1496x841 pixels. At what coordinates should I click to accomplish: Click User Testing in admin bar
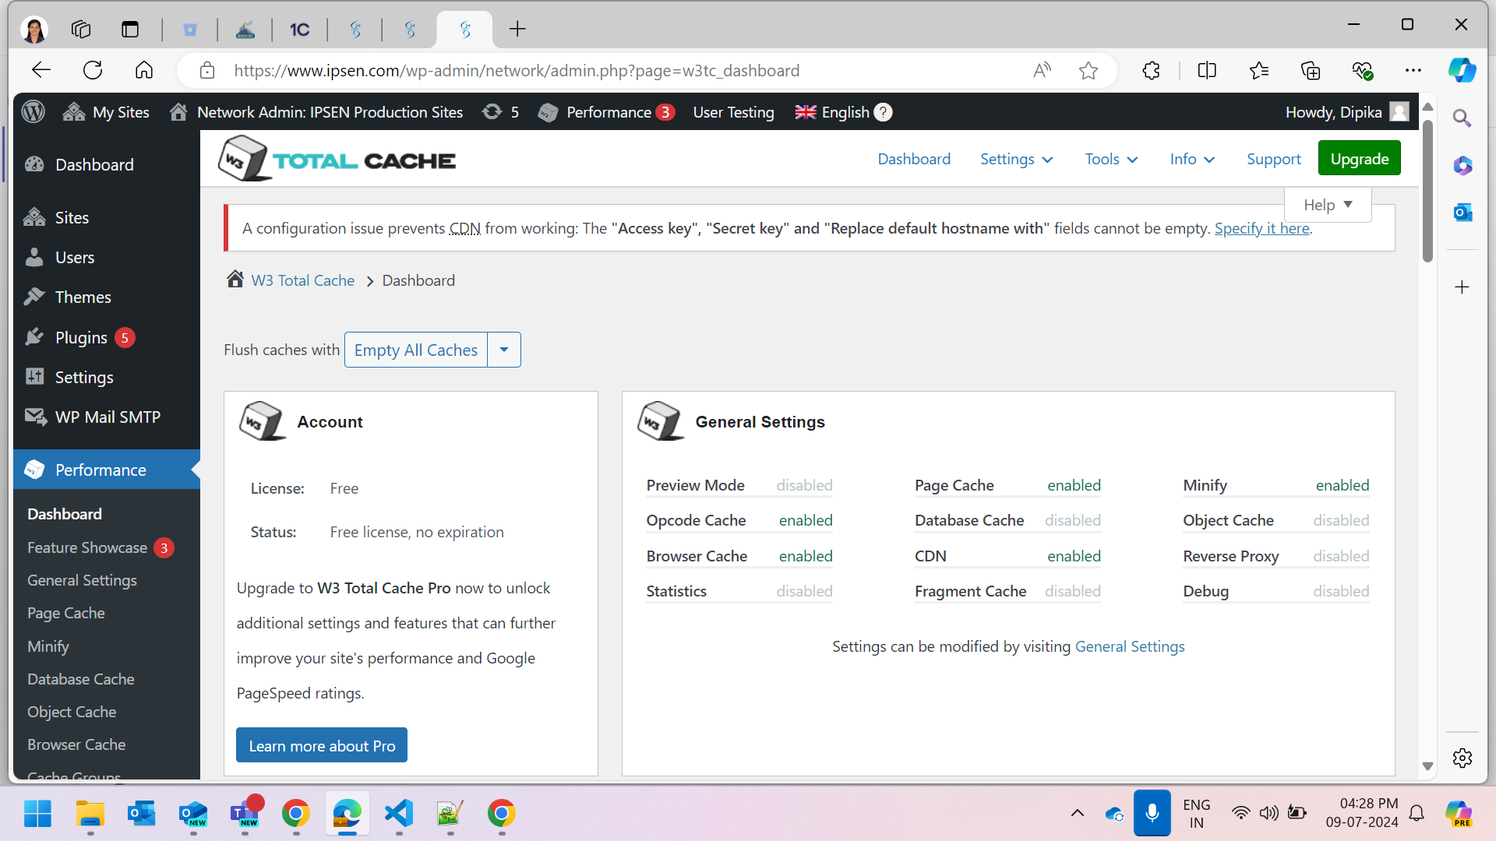click(x=733, y=112)
